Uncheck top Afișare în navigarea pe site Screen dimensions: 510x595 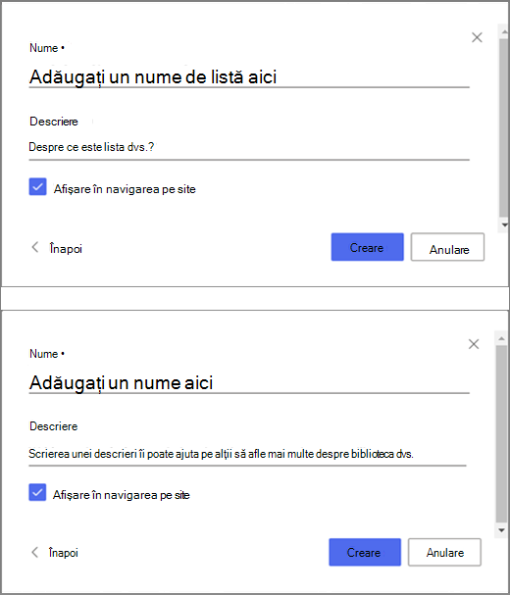click(x=37, y=186)
